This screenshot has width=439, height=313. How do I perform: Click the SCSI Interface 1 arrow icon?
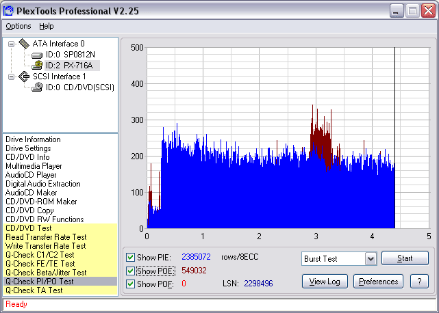[24, 77]
